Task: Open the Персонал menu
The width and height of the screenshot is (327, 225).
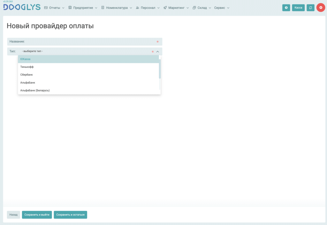Action: 148,8
